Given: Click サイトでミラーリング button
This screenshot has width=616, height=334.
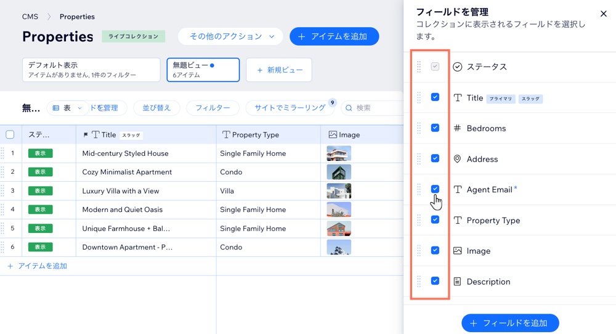Looking at the screenshot, I should [290, 108].
